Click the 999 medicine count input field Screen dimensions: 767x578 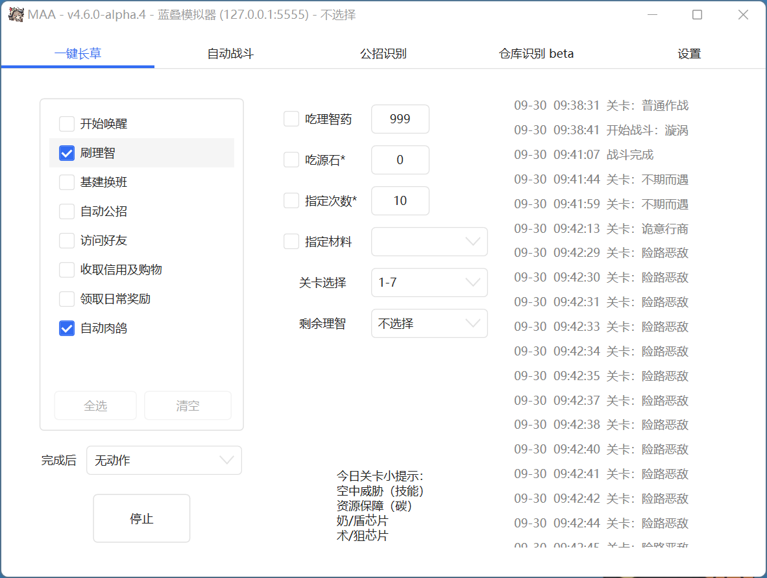pos(400,119)
